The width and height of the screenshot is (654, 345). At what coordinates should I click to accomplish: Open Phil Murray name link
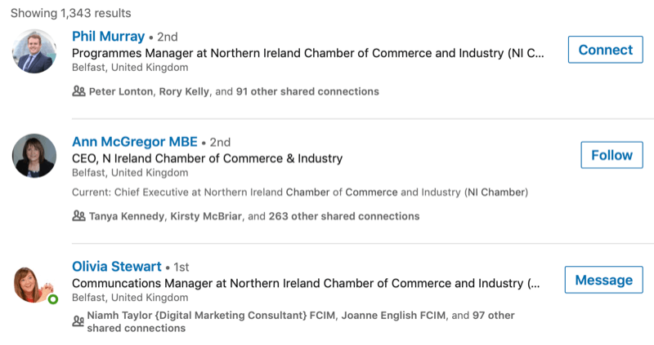pyautogui.click(x=108, y=37)
